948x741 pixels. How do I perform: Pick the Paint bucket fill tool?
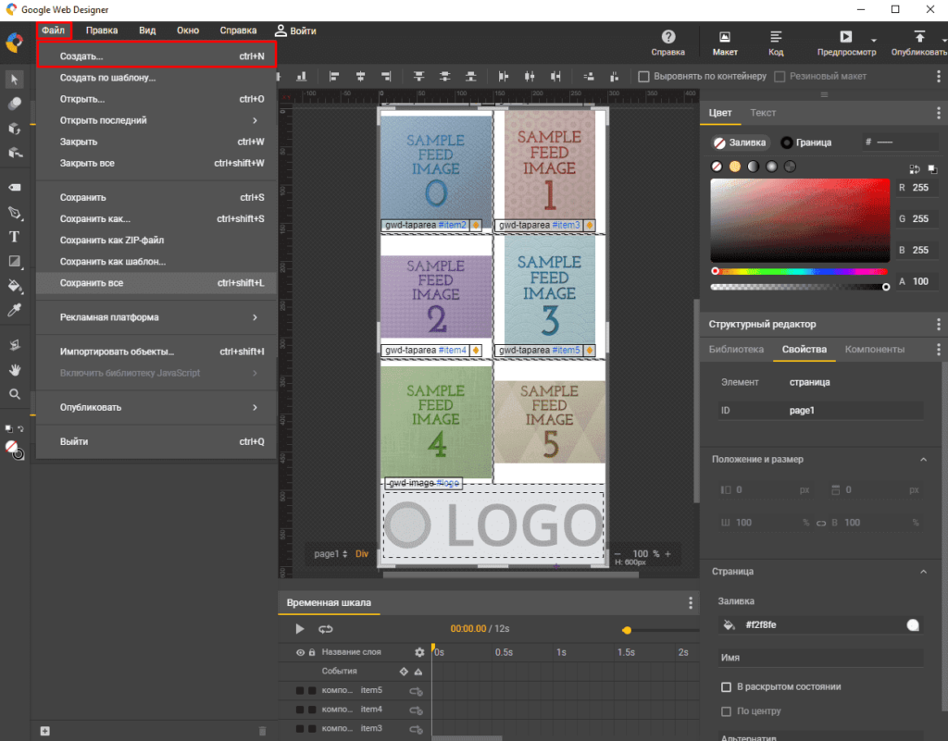pos(15,285)
